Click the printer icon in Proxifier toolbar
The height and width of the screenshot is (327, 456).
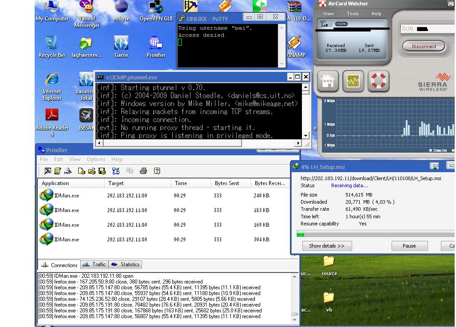tap(143, 171)
